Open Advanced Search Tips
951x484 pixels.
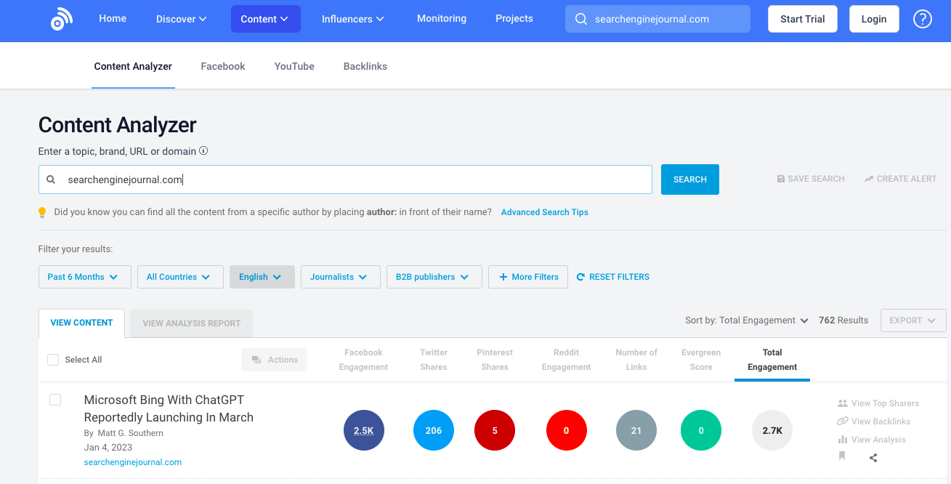click(544, 211)
